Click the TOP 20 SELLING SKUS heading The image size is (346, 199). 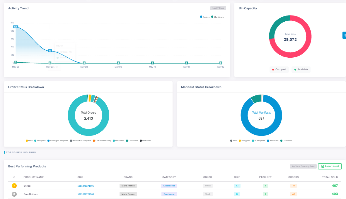pos(21,152)
